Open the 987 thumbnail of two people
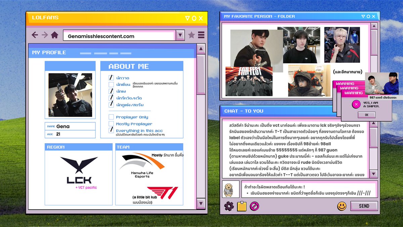The image size is (403, 227). click(382, 83)
